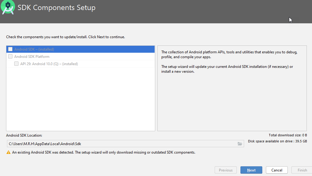Click the 'Disk space available on drive' text

click(x=277, y=141)
